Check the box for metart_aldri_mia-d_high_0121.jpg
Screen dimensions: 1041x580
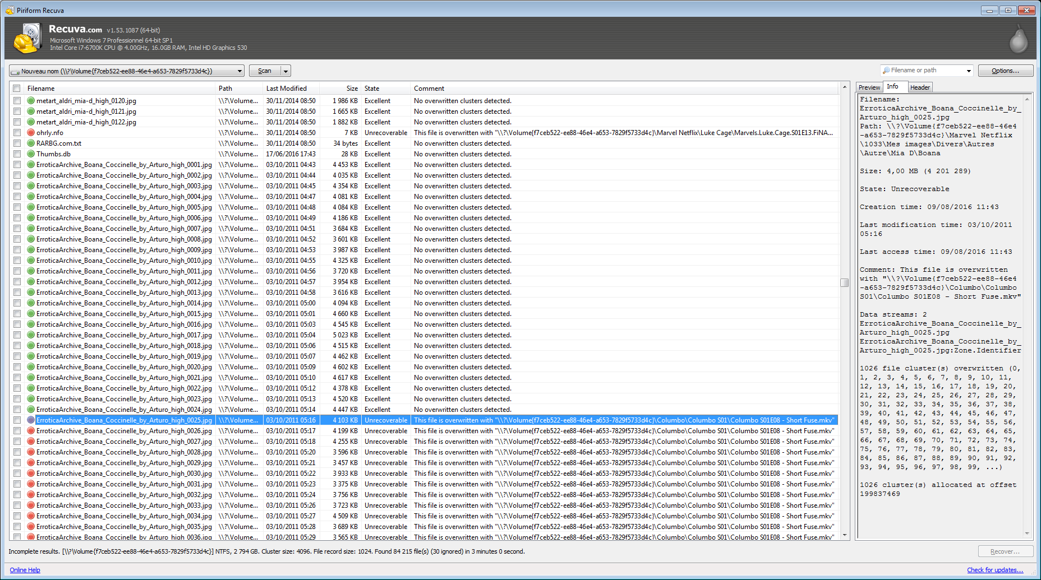[17, 112]
